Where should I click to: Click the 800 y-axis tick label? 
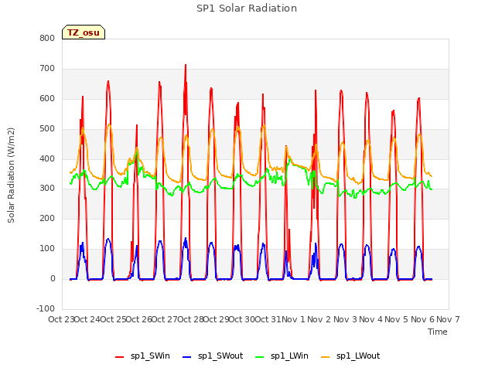point(47,38)
